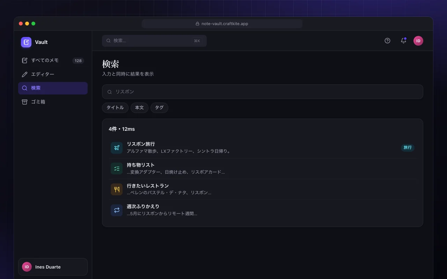Click the note-vault.craftkite.app address bar
This screenshot has width=447, height=279.
coord(222,24)
